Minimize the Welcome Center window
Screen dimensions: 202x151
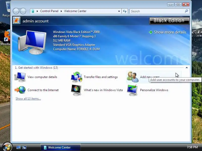point(171,5)
